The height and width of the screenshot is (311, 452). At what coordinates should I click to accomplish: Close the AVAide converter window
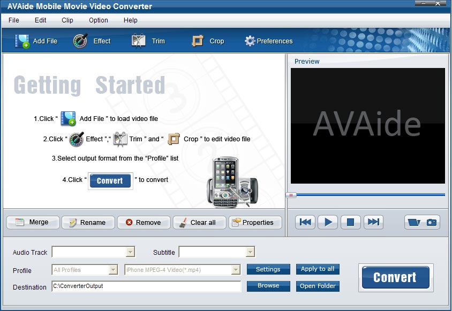(x=438, y=3)
